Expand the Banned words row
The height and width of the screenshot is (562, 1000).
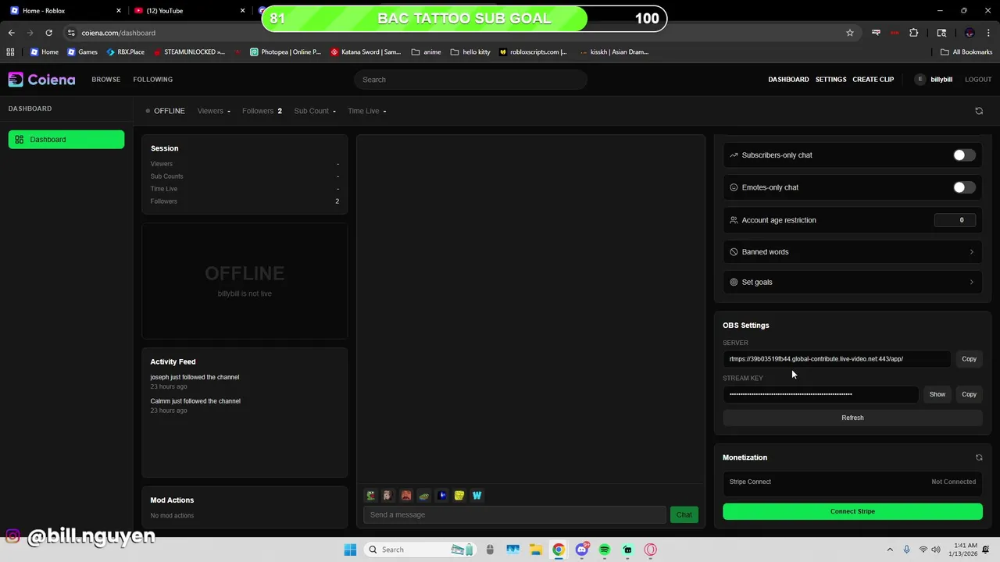852,252
